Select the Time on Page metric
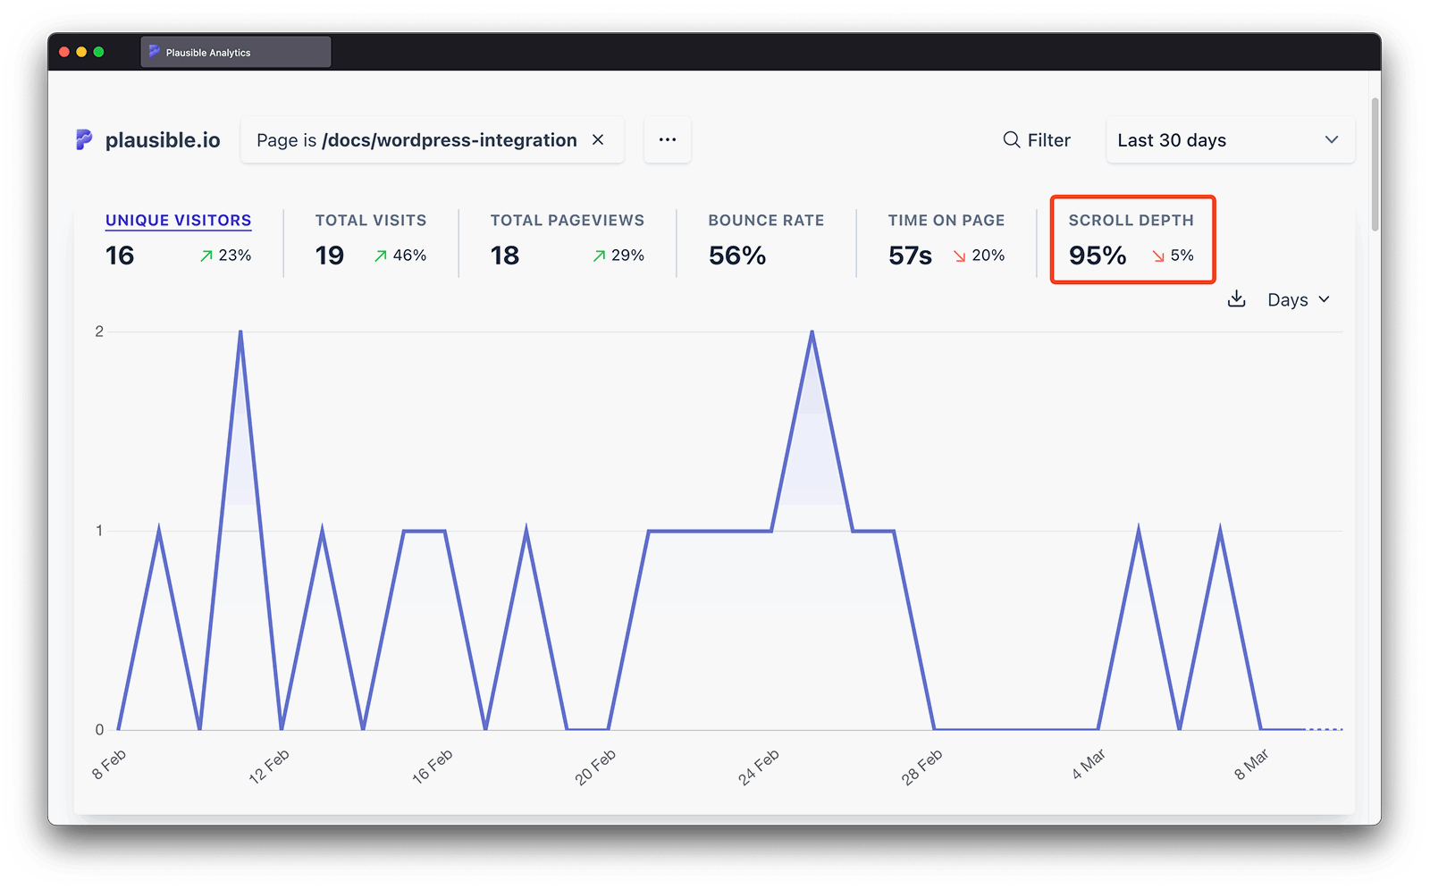The width and height of the screenshot is (1430, 889). tap(946, 221)
